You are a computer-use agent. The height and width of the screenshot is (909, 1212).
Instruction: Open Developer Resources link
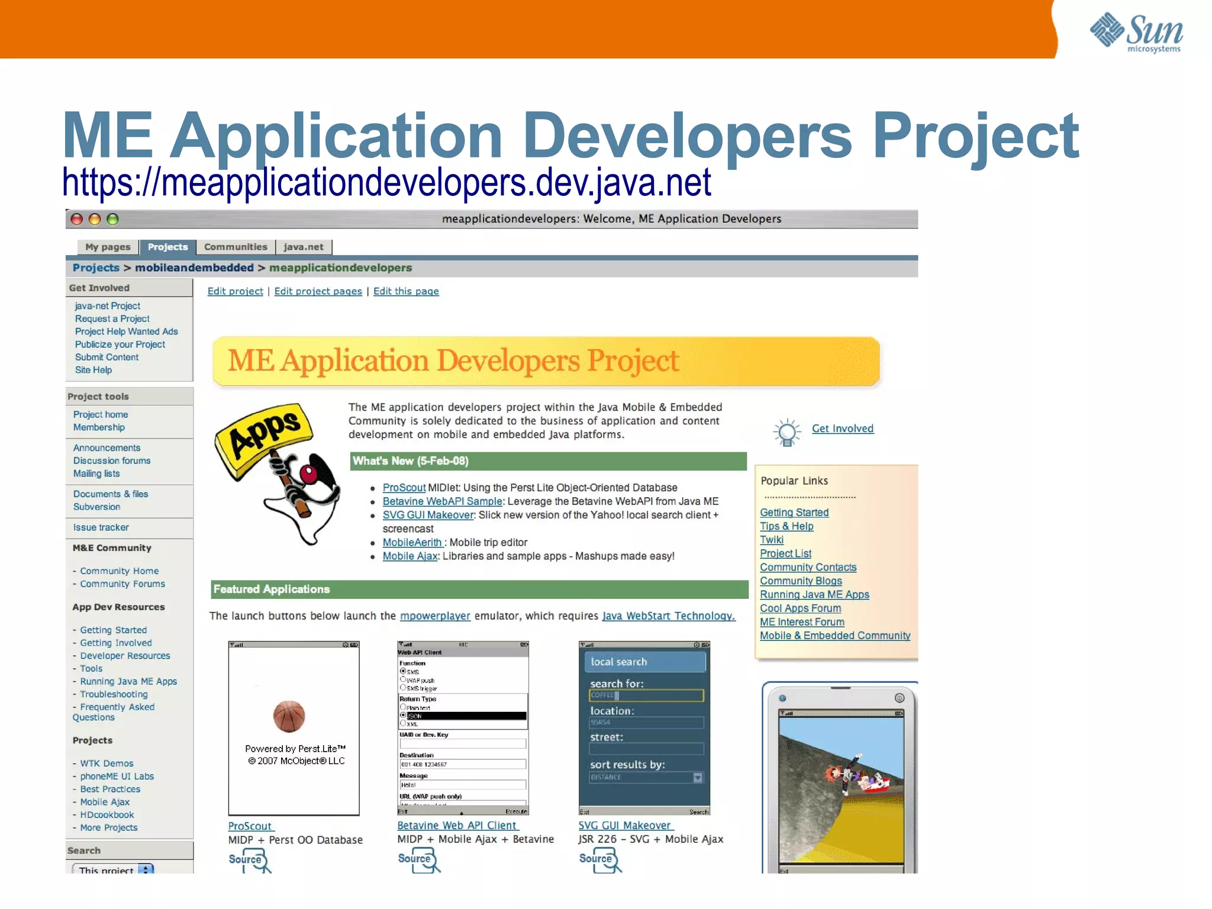click(125, 656)
